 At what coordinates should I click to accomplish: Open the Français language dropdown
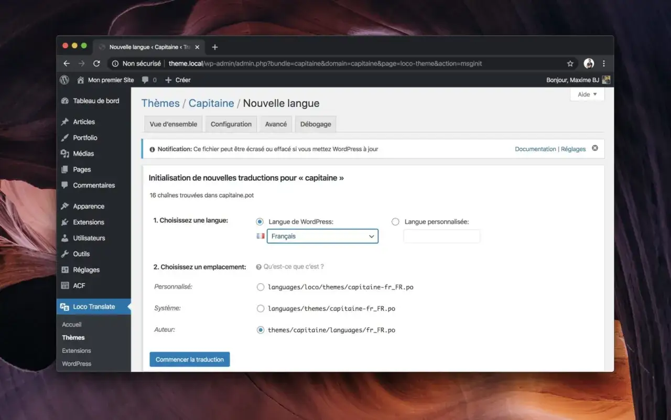coord(322,236)
